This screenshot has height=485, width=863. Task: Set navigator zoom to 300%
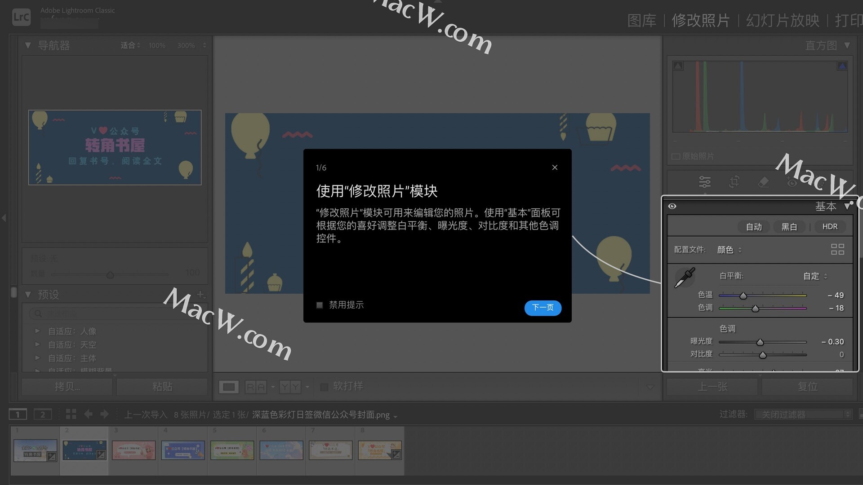[x=186, y=45]
